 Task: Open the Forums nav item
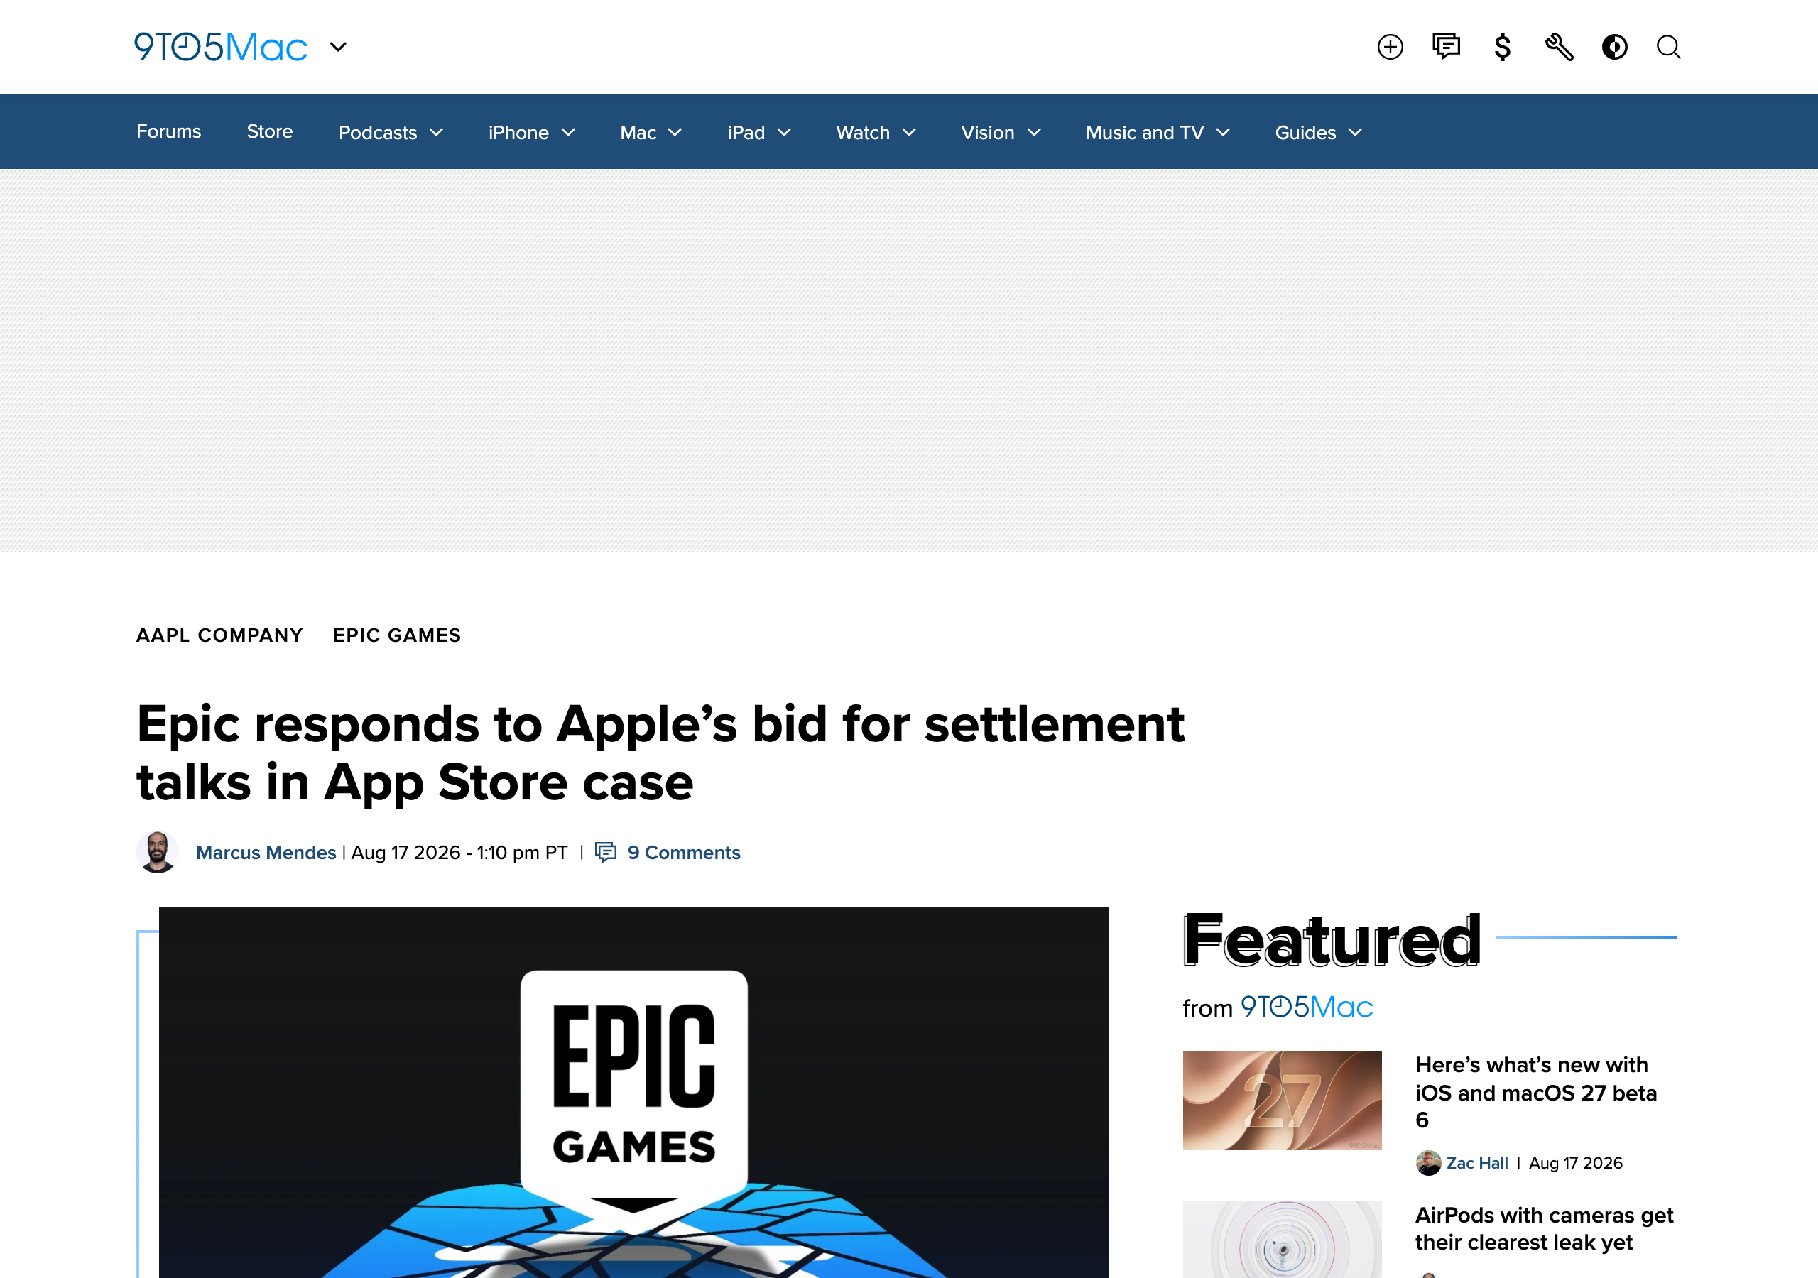(168, 131)
